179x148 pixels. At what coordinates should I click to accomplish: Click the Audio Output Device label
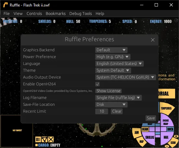click(x=42, y=77)
